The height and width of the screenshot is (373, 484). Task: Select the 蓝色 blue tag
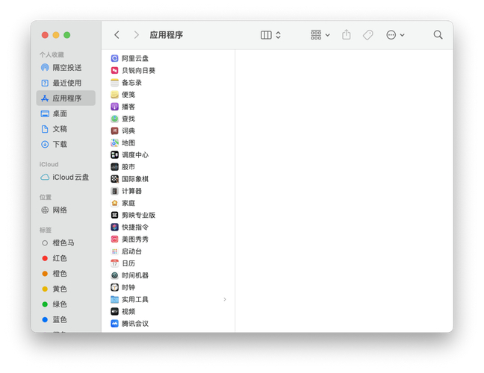point(66,320)
